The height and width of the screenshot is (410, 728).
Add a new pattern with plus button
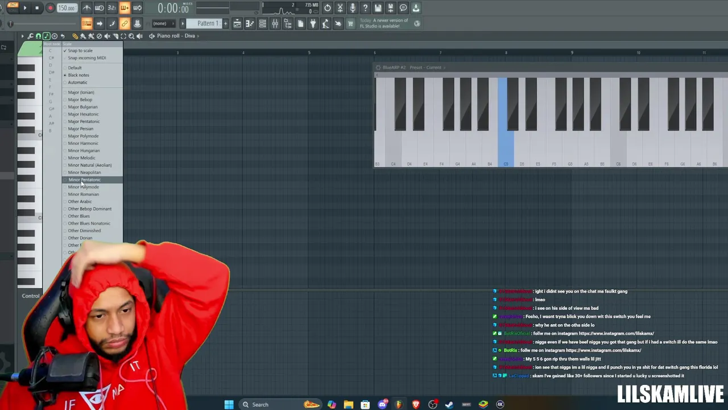point(225,23)
